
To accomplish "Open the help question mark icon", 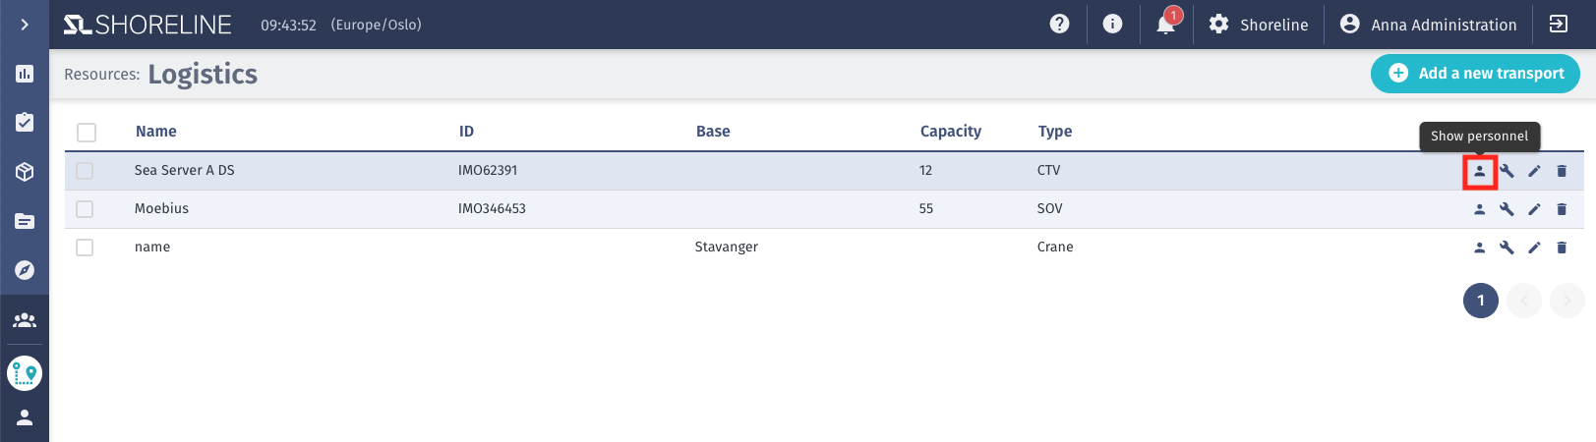I will click(1059, 24).
